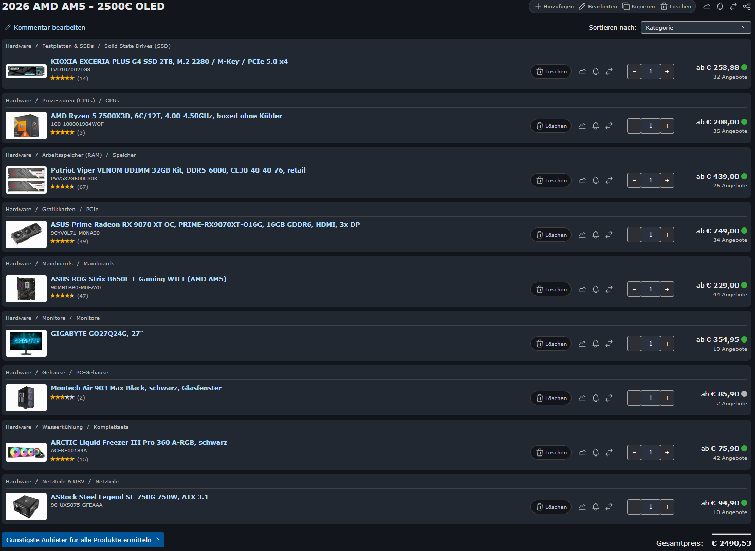Viewport: 755px width, 551px height.
Task: Open price history chart for AMD Ryzen 5 7500X3D
Action: pos(582,126)
